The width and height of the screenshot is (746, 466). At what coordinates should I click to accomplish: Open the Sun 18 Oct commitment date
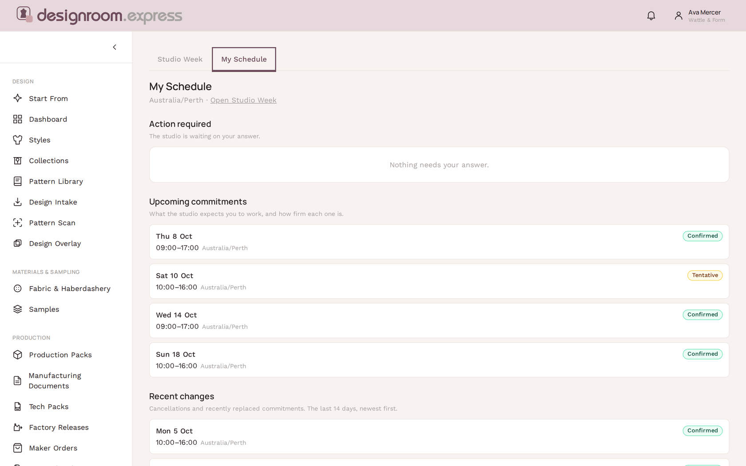click(175, 354)
